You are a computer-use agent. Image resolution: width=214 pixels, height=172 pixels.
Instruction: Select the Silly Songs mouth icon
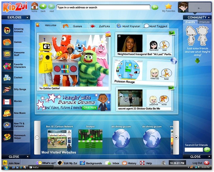(7, 89)
